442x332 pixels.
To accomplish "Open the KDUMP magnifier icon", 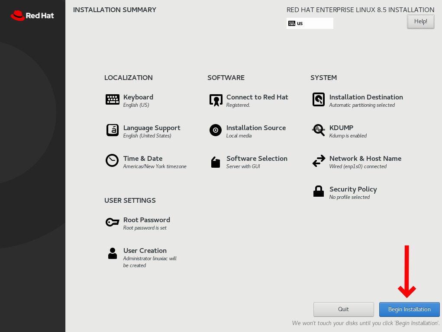I will (x=319, y=130).
